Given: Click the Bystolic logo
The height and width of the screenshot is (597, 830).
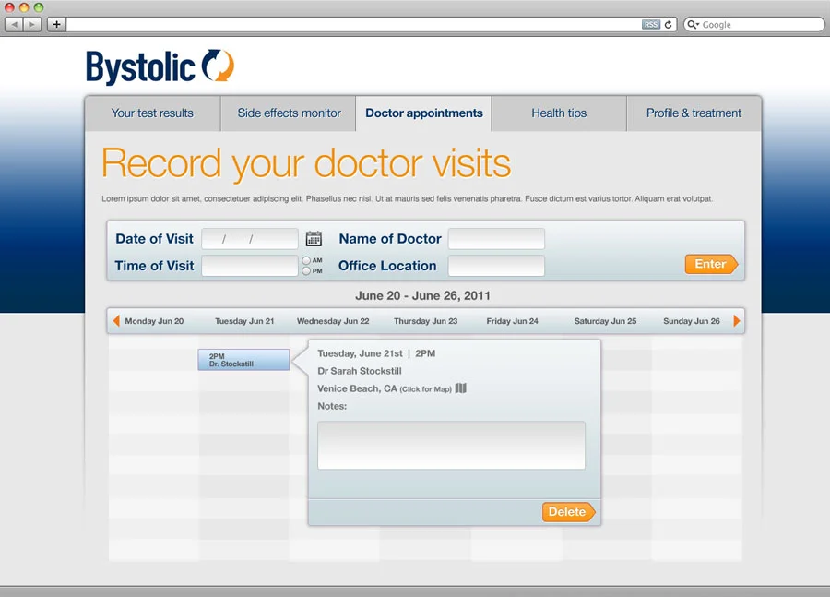Looking at the screenshot, I should tap(160, 66).
